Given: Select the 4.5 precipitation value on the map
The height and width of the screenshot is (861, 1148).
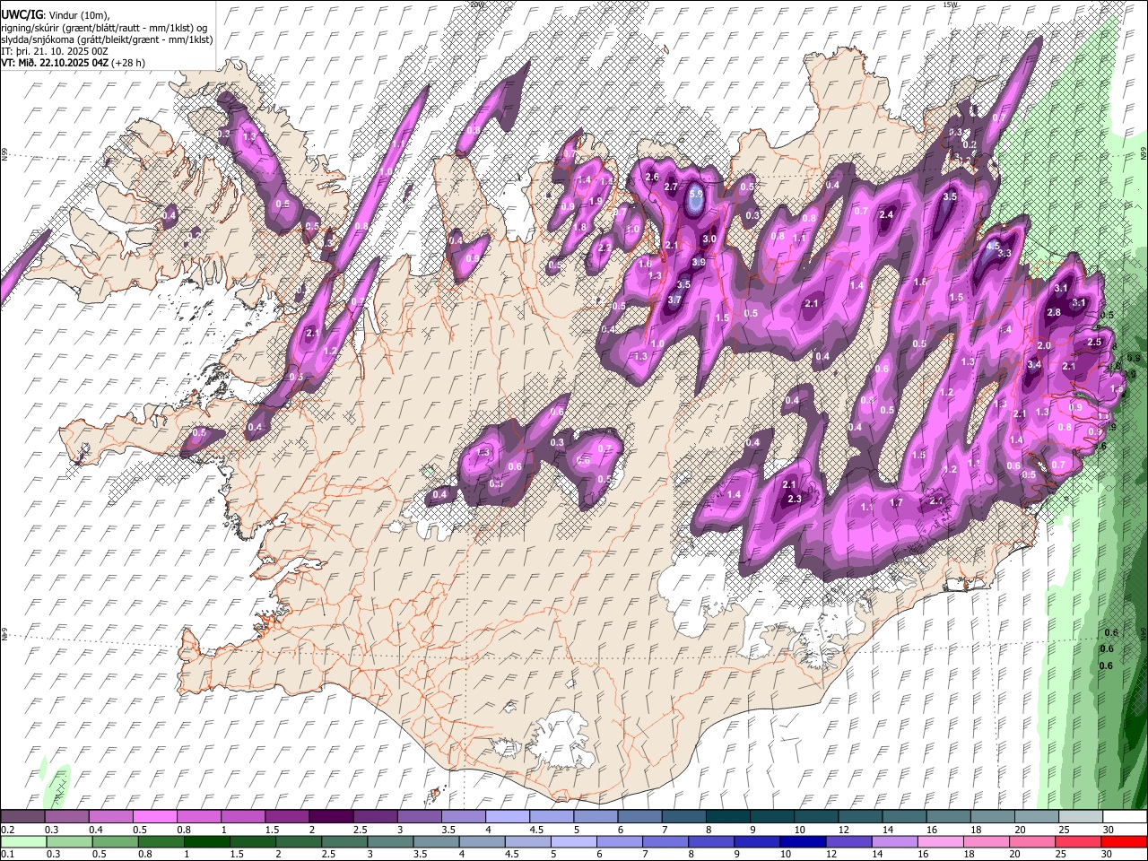Looking at the screenshot, I should [993, 246].
